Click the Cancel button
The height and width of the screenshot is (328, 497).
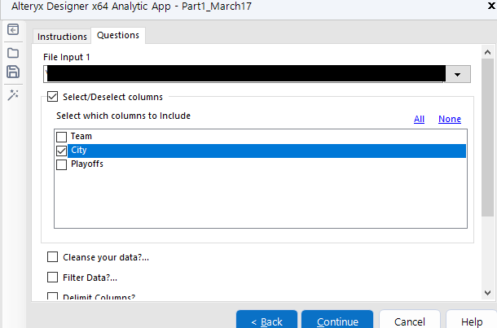pos(409,321)
